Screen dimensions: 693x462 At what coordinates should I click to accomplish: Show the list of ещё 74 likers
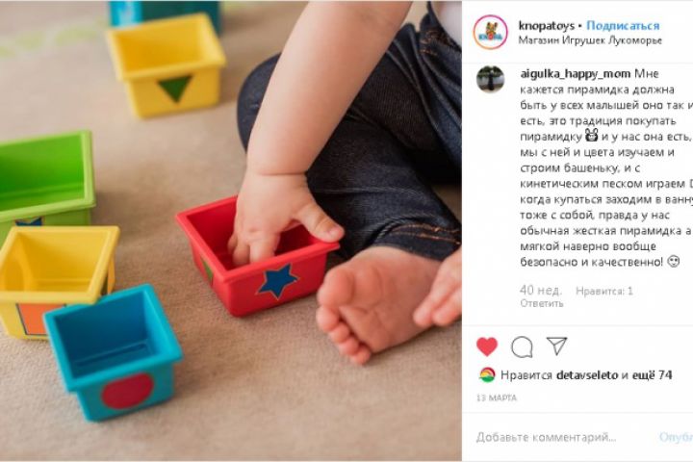[x=652, y=375]
